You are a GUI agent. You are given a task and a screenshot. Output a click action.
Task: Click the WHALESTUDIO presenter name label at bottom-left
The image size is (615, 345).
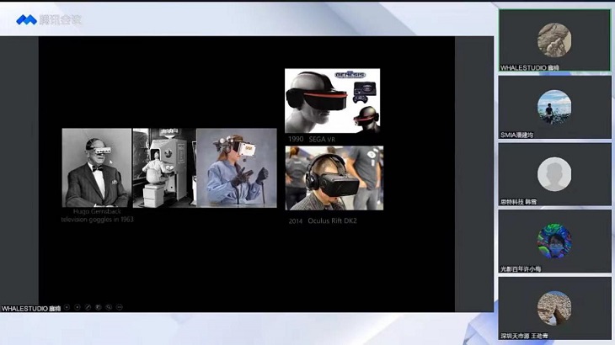30,308
